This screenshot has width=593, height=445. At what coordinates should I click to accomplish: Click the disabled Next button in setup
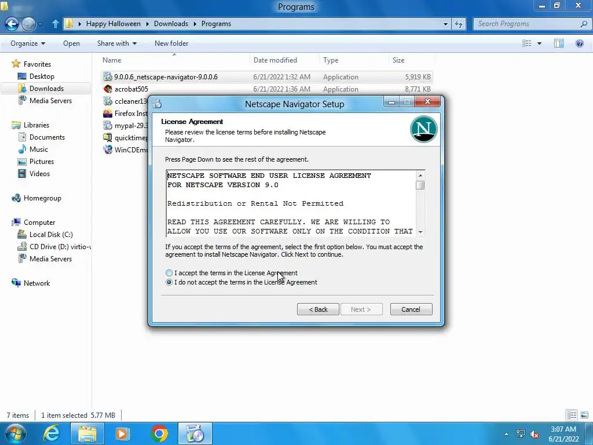361,309
